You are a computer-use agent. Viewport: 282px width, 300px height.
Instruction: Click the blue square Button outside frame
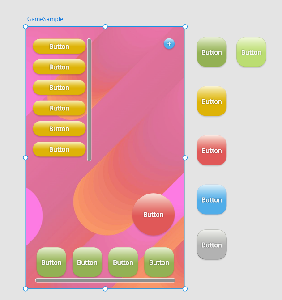click(x=212, y=199)
